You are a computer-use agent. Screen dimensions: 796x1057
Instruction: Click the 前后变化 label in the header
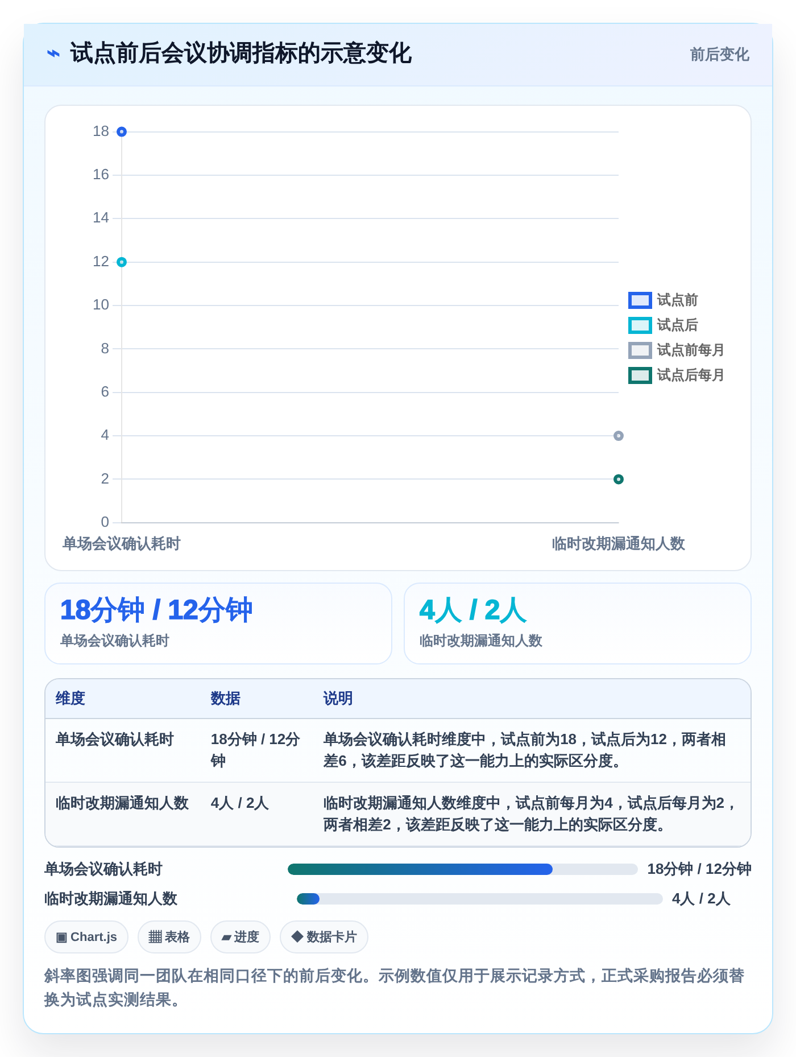719,55
